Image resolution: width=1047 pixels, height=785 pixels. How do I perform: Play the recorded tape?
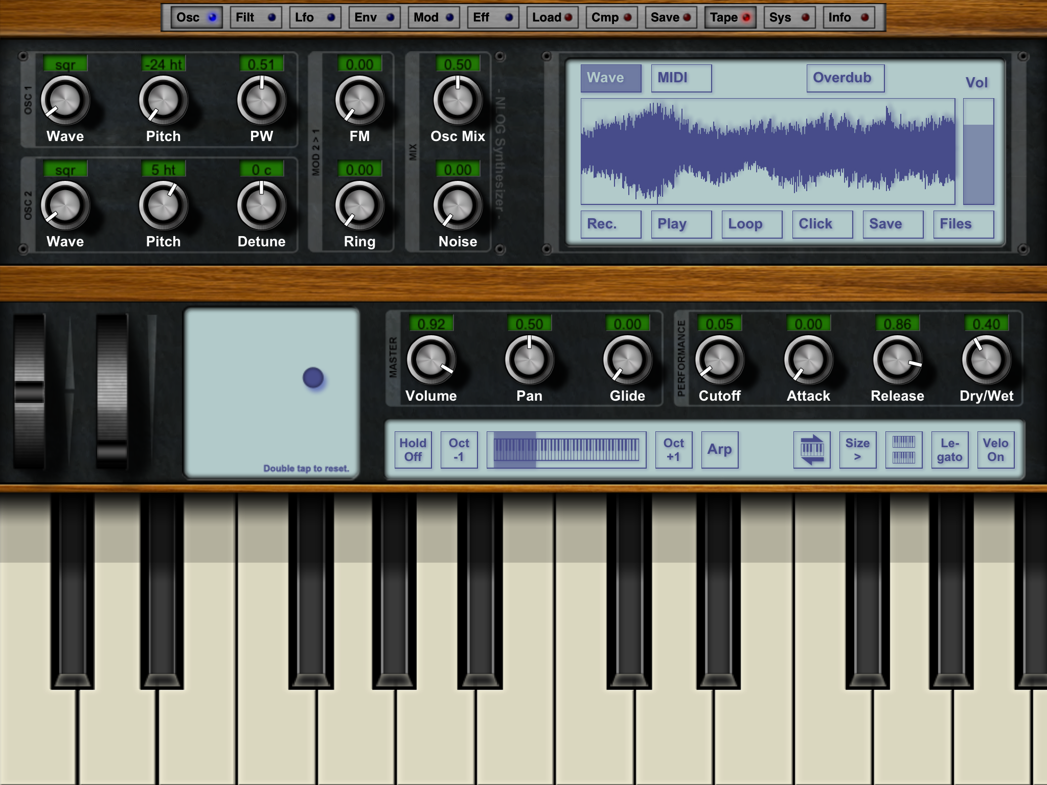[x=681, y=224]
